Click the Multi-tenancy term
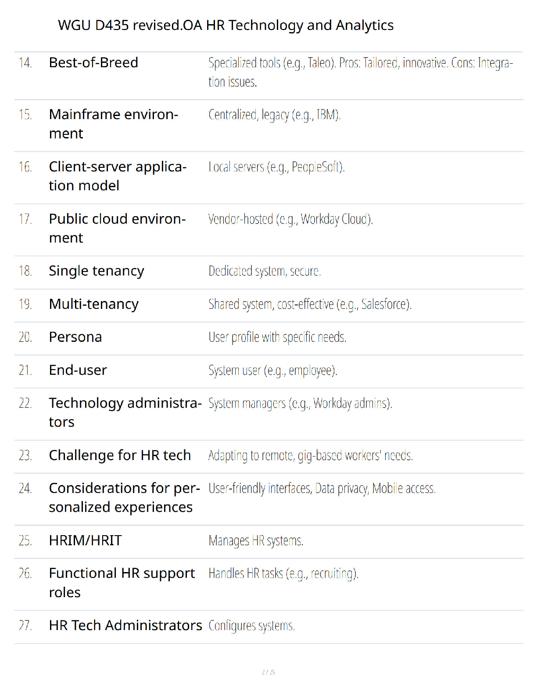Viewport: 537px width, 696px height. [94, 304]
